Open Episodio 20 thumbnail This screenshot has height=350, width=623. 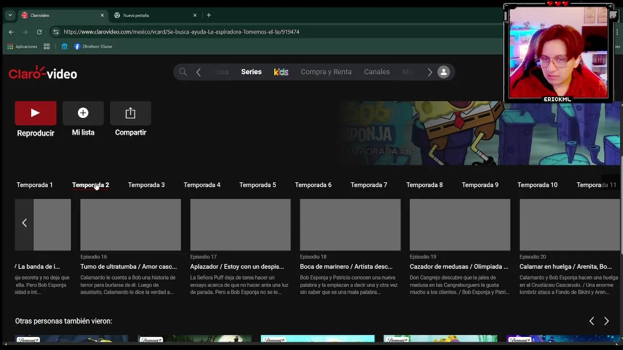point(570,225)
